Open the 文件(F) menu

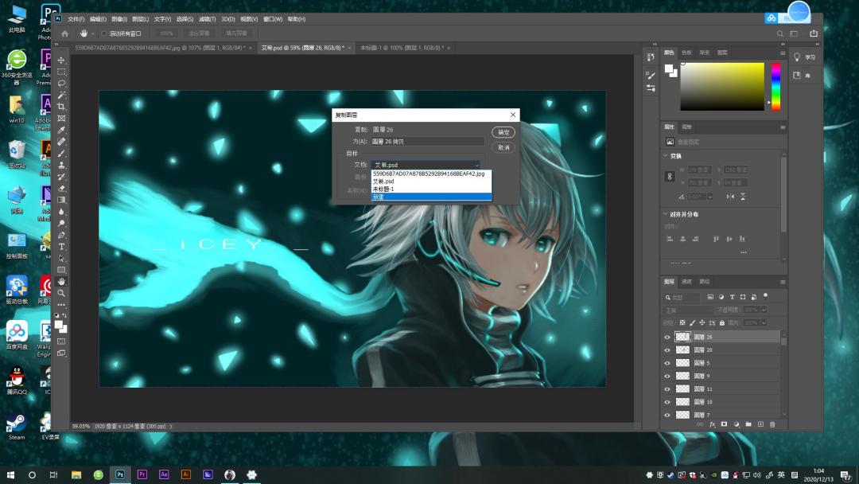76,19
